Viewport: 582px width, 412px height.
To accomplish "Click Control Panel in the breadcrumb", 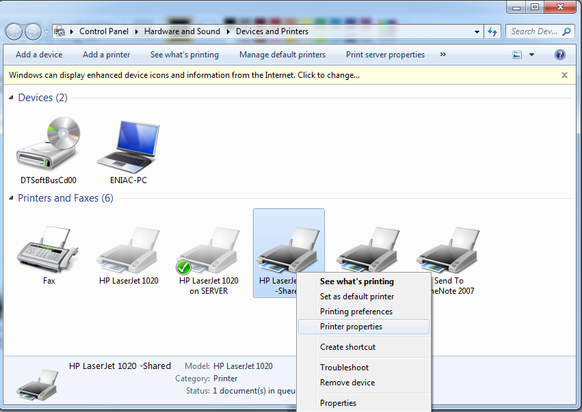I will coord(104,31).
